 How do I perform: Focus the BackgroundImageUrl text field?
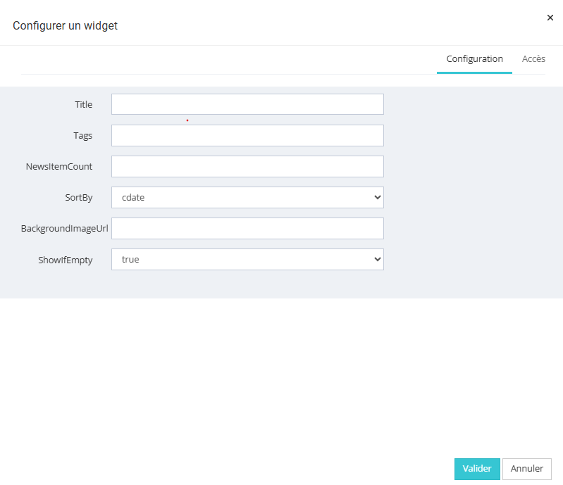pyautogui.click(x=247, y=228)
